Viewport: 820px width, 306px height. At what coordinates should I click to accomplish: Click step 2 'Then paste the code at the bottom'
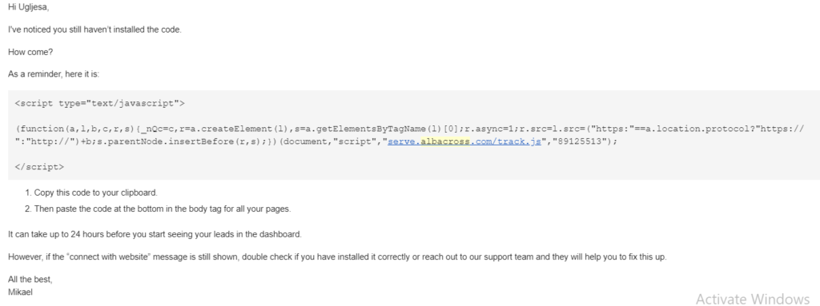point(162,209)
